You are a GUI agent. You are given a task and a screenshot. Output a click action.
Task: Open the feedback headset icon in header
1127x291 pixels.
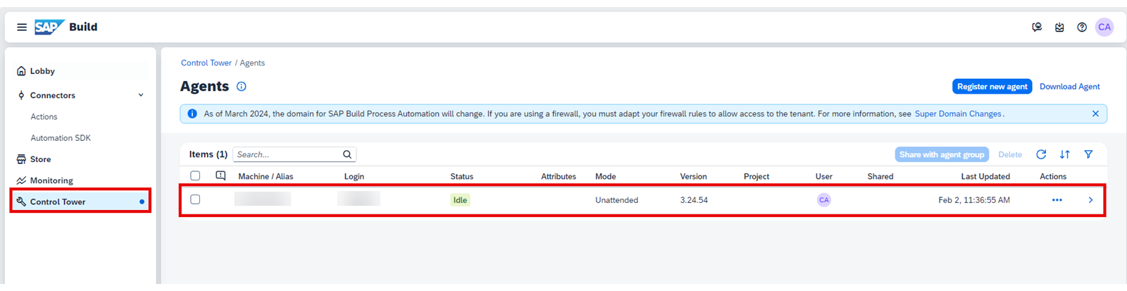coord(1037,27)
